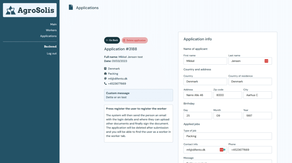Click the Full name Mikkel Jensen test text
This screenshot has height=163, width=292.
(x=123, y=57)
